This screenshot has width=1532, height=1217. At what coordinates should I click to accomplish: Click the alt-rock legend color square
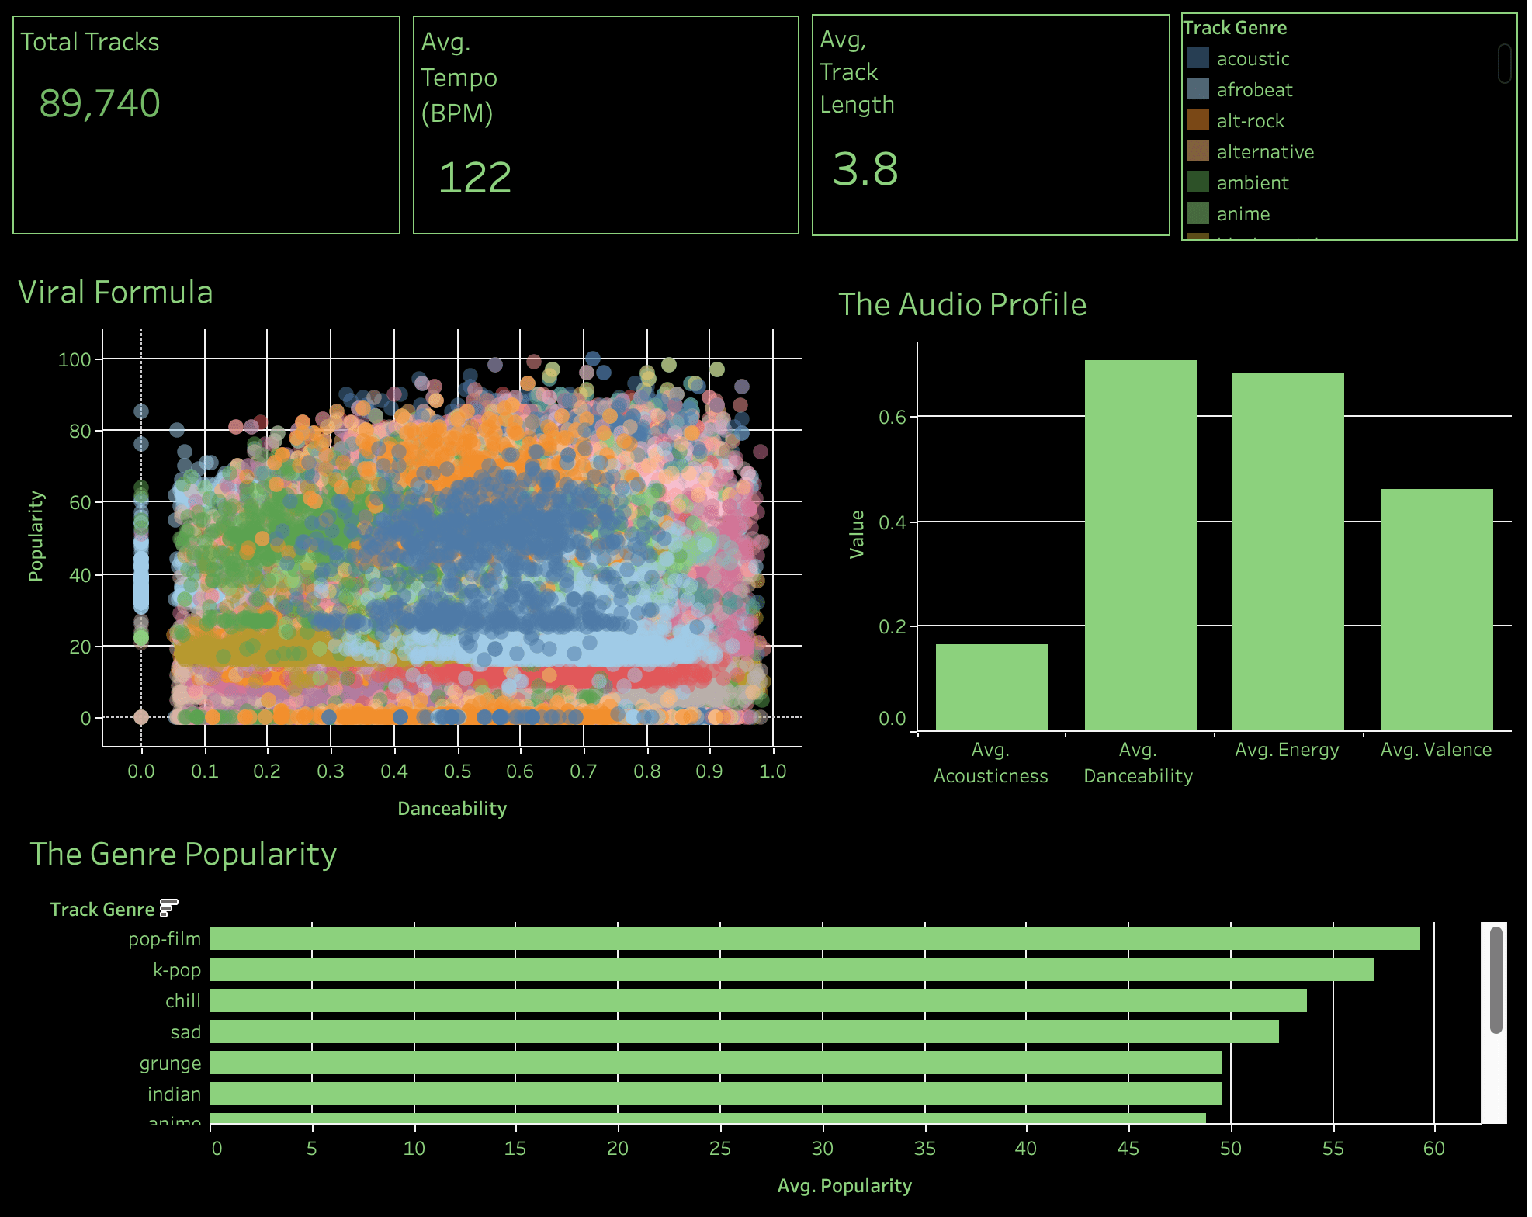[1198, 120]
